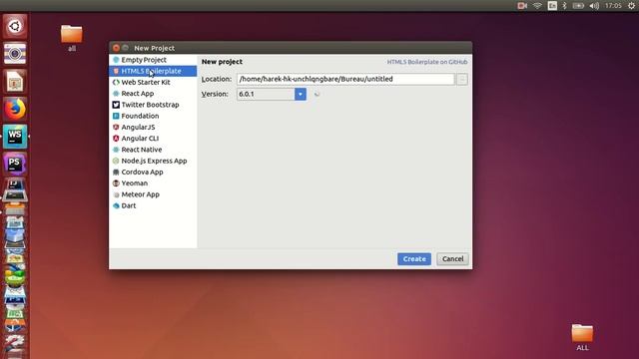Choose Dart project type
639x359 pixels.
(x=153, y=205)
